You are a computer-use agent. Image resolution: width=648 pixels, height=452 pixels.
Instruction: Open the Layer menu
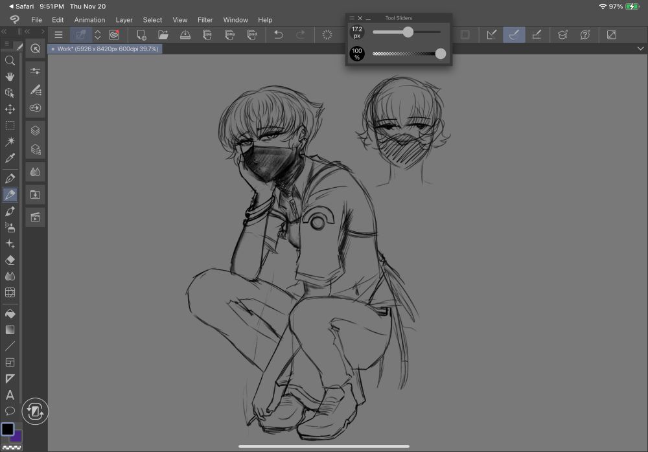124,20
